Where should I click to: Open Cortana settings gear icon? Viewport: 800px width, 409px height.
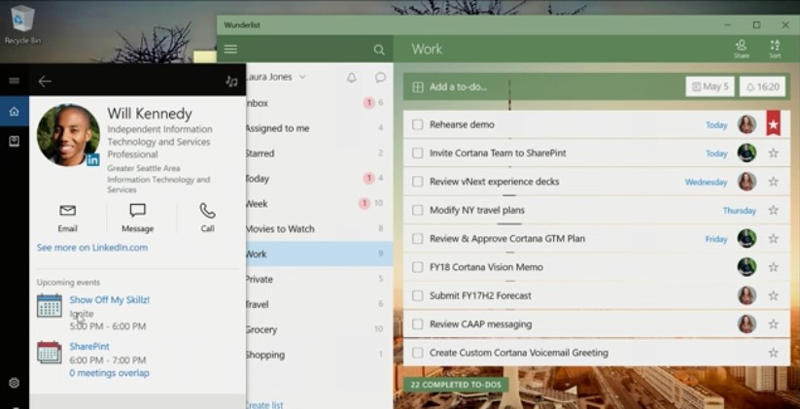click(x=15, y=383)
